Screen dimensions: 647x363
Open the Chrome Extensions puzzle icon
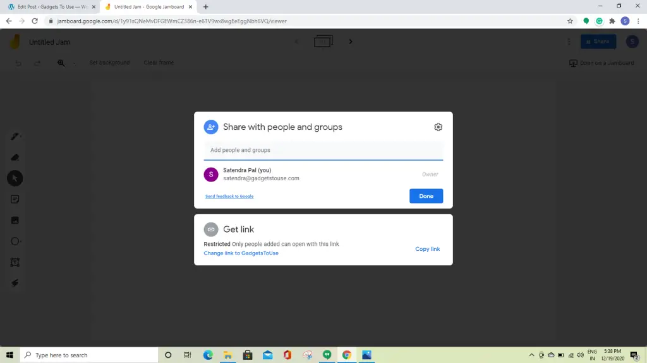pos(612,21)
